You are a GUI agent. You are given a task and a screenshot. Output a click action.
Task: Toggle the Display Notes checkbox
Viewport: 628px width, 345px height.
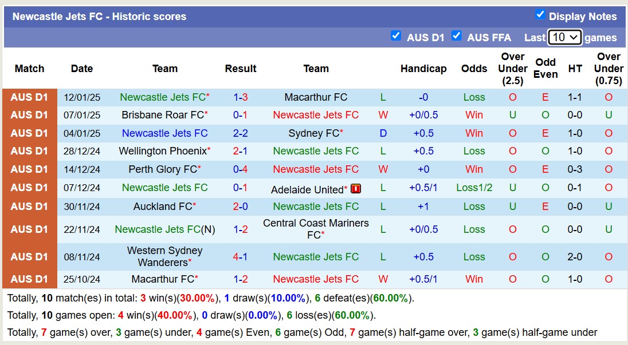(539, 16)
